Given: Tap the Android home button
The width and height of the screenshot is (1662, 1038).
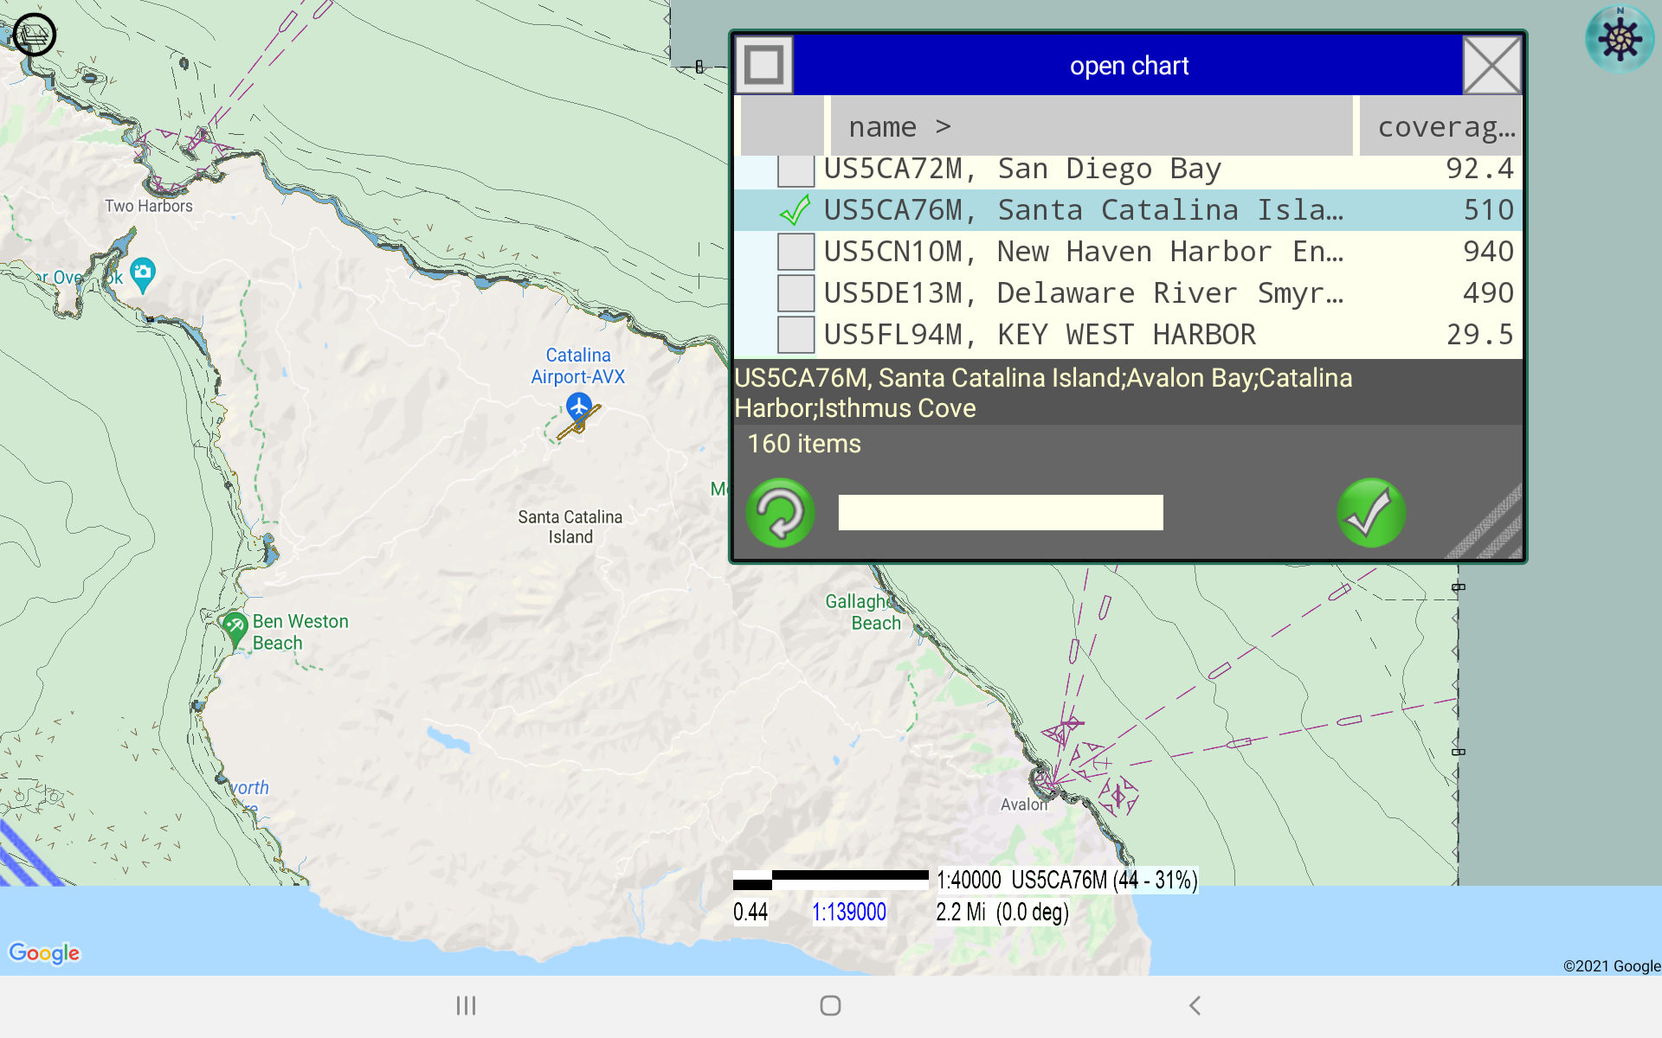Looking at the screenshot, I should tap(830, 1005).
